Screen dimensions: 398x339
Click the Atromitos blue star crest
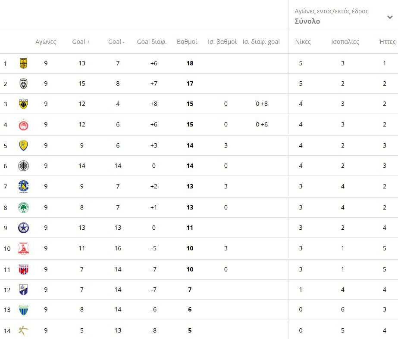(23, 228)
